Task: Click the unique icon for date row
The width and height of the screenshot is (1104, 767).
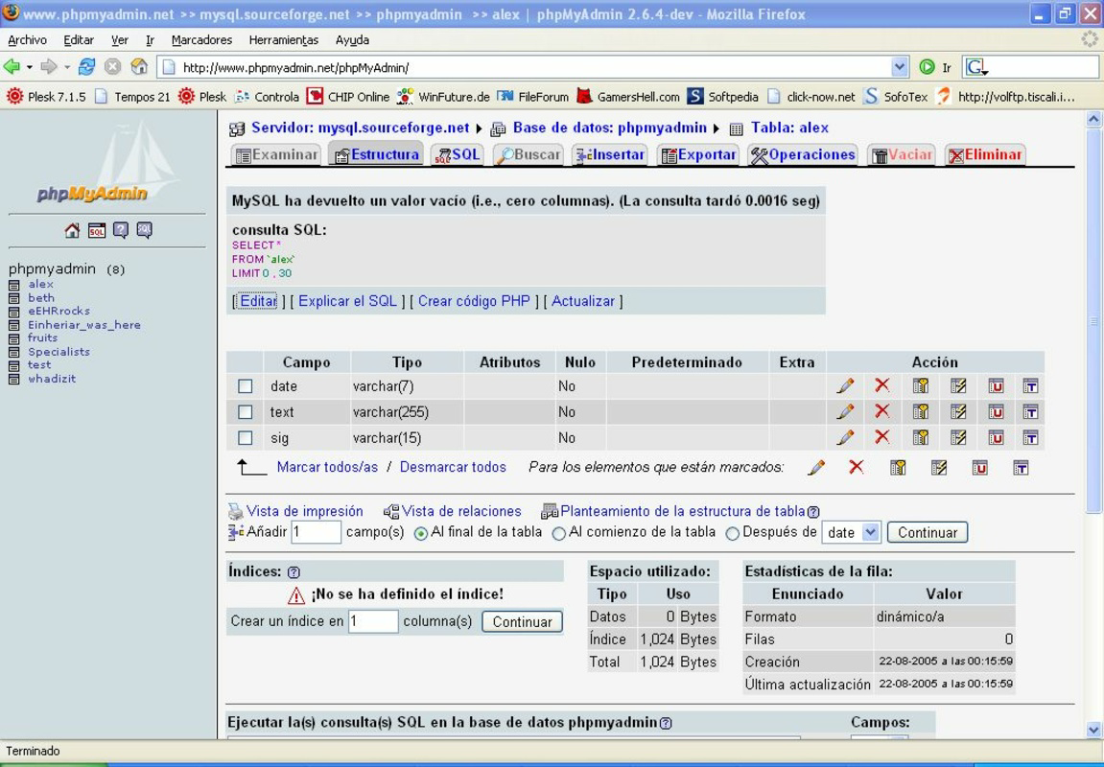Action: pos(996,385)
